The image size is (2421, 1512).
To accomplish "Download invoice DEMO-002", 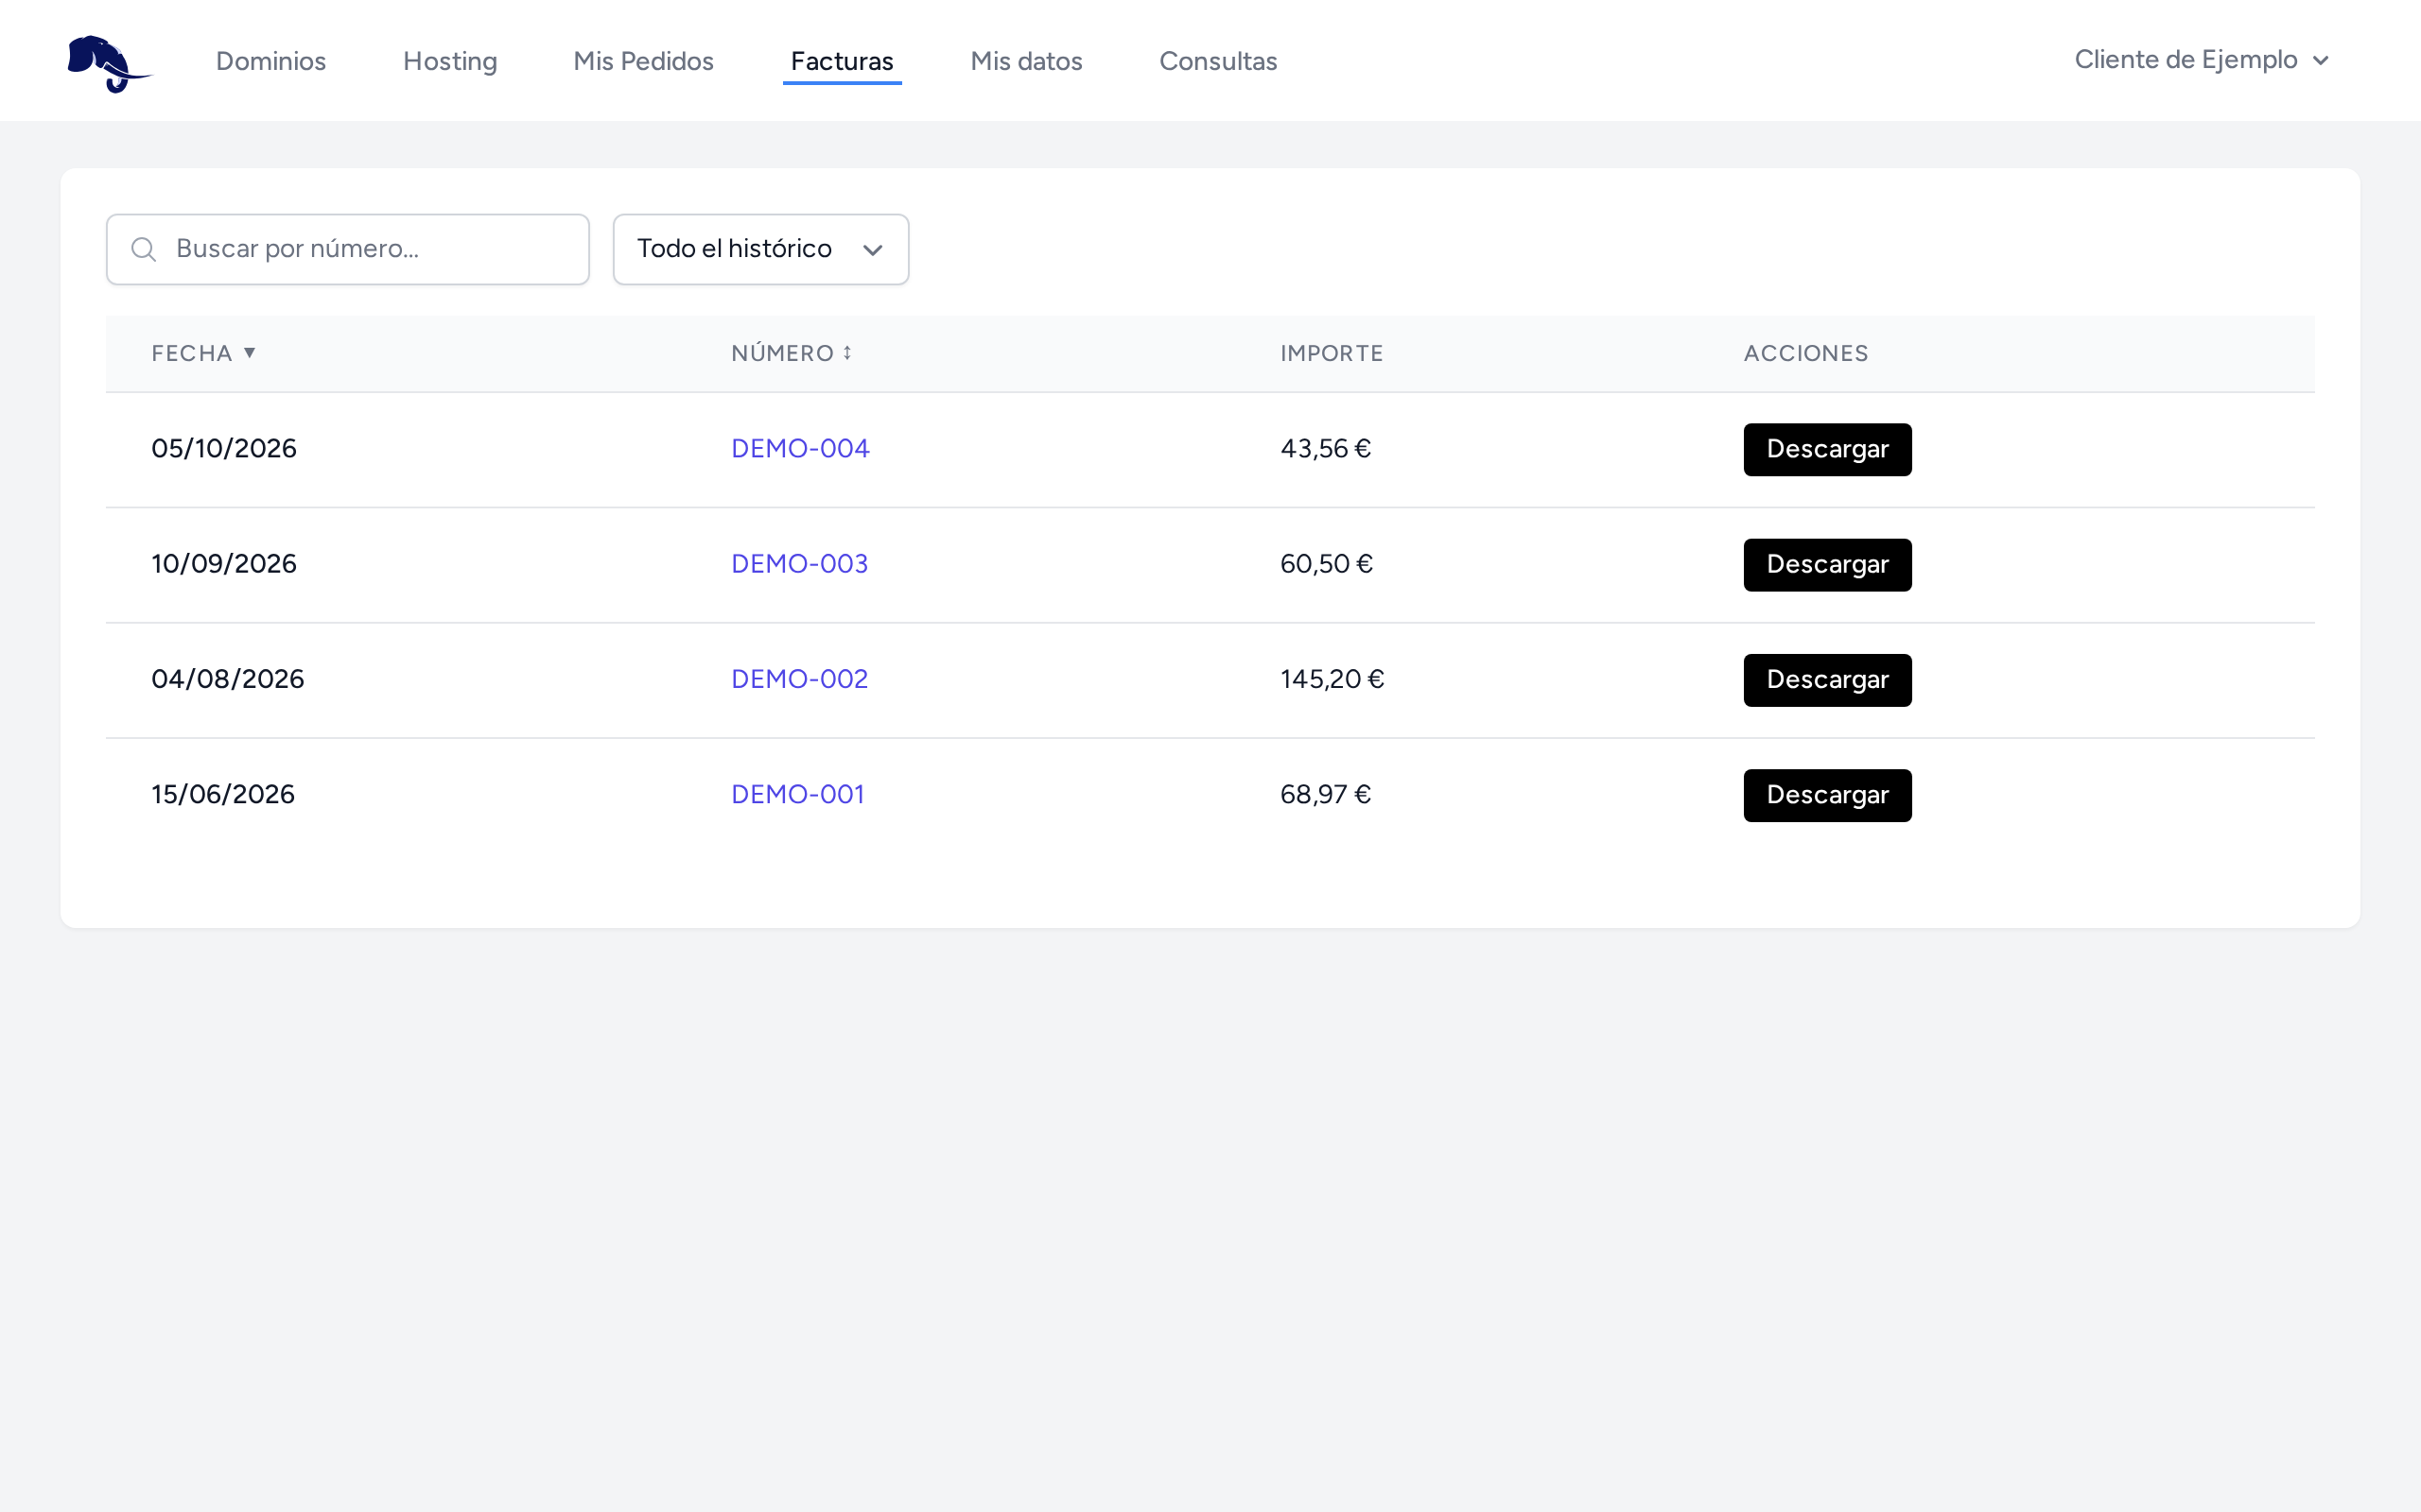I will click(x=1828, y=680).
